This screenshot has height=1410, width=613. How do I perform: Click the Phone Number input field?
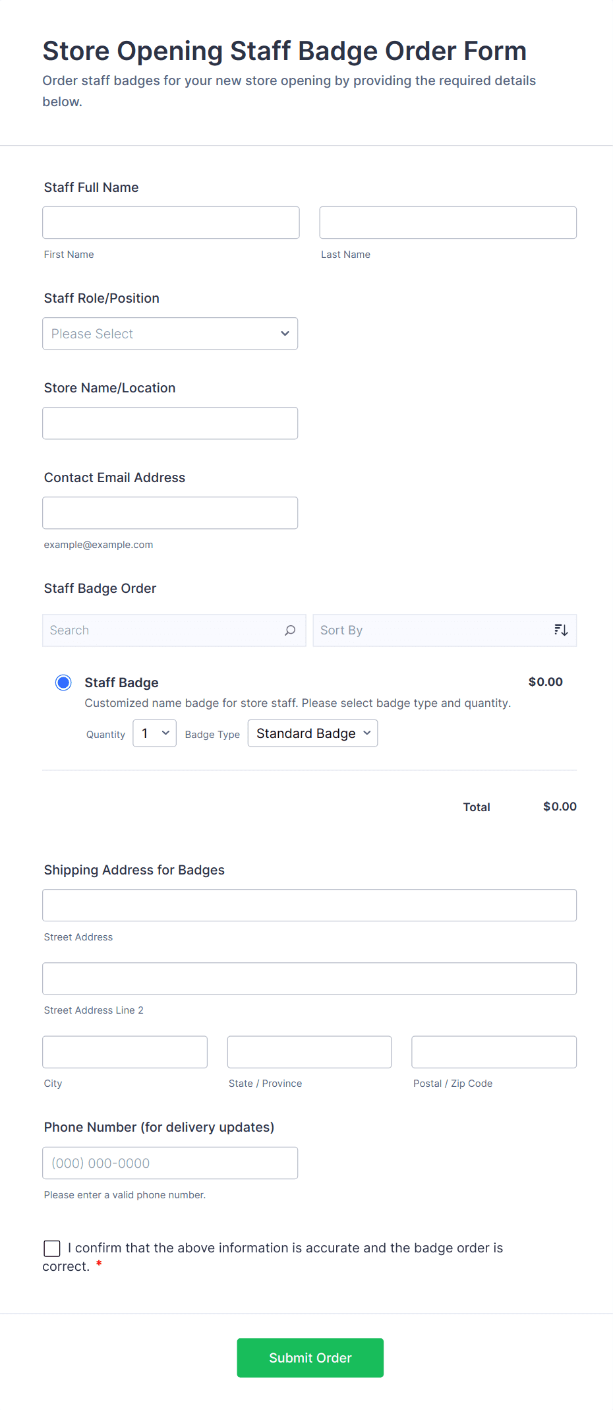click(170, 1163)
